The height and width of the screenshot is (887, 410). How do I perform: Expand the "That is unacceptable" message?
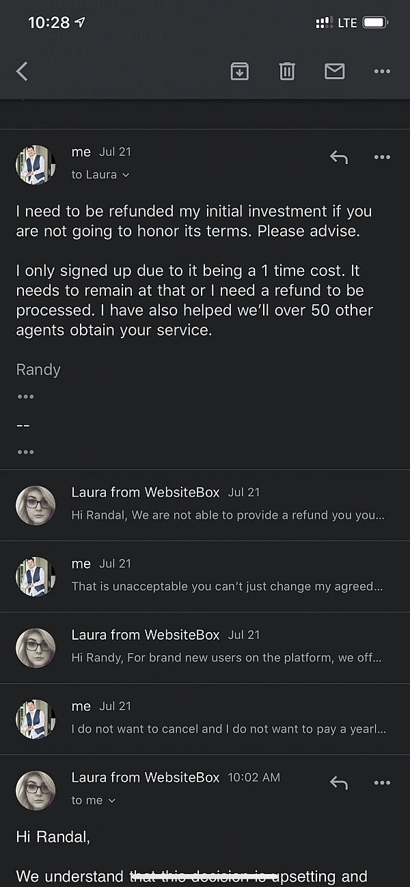tap(205, 576)
